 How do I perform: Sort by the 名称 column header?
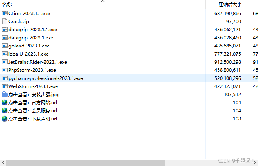coord(7,4)
